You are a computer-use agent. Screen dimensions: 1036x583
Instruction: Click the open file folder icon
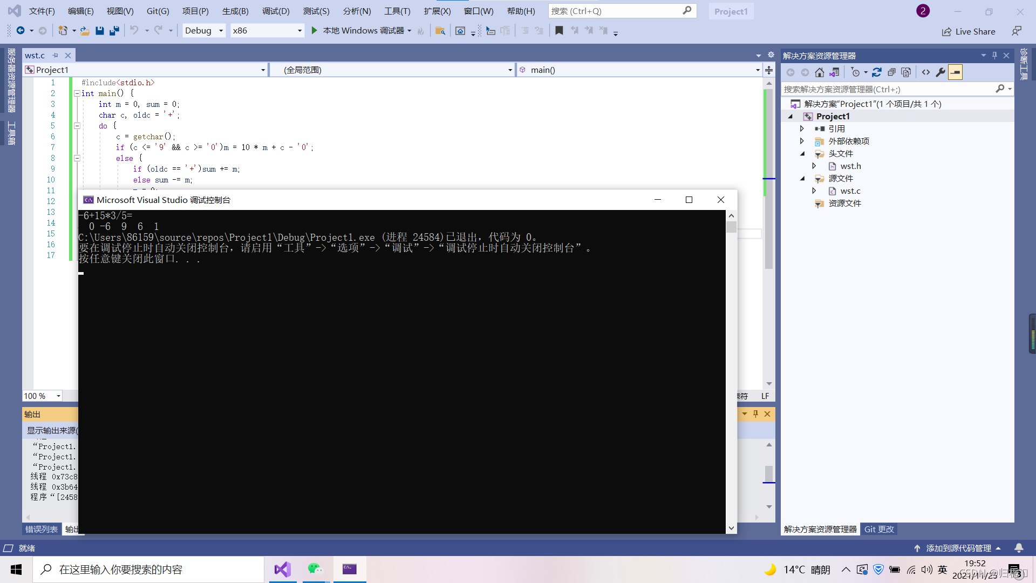pos(85,31)
